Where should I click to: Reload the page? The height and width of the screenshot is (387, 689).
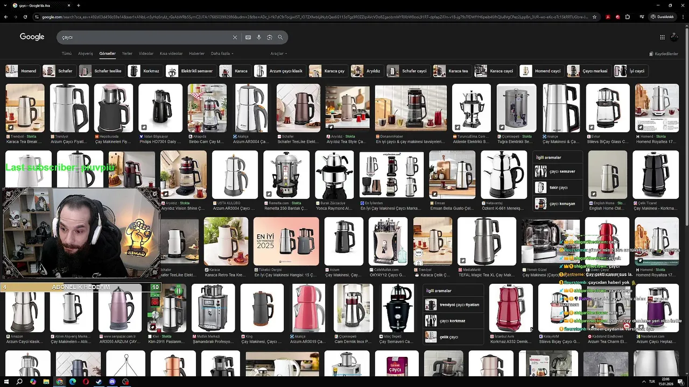tap(25, 17)
